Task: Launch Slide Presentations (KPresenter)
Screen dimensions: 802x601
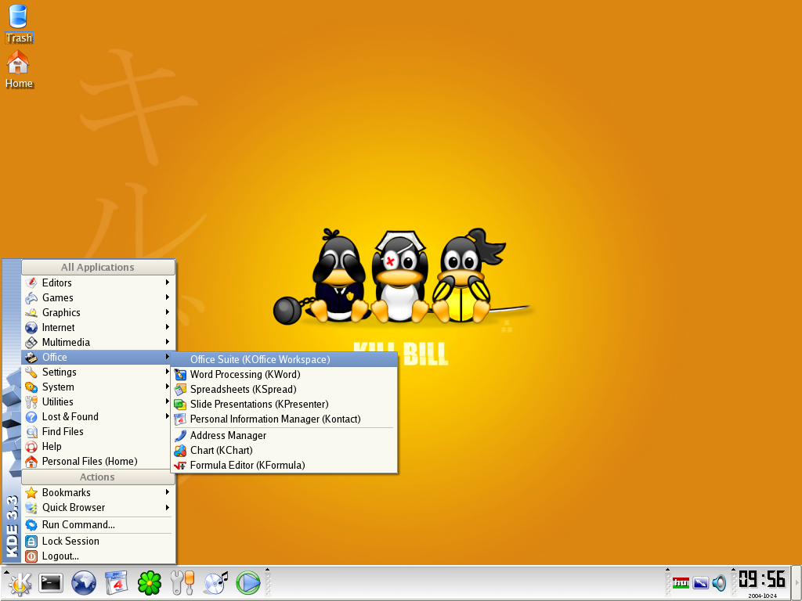Action: [x=284, y=404]
